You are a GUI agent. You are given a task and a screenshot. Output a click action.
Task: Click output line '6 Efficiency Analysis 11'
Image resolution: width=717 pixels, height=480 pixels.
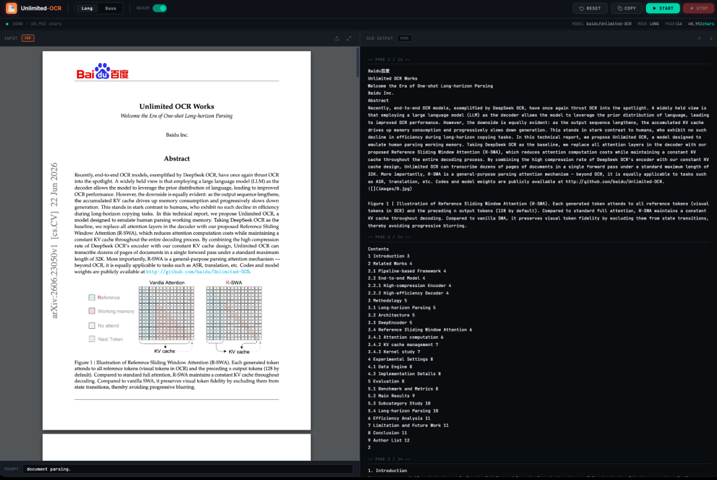point(399,418)
